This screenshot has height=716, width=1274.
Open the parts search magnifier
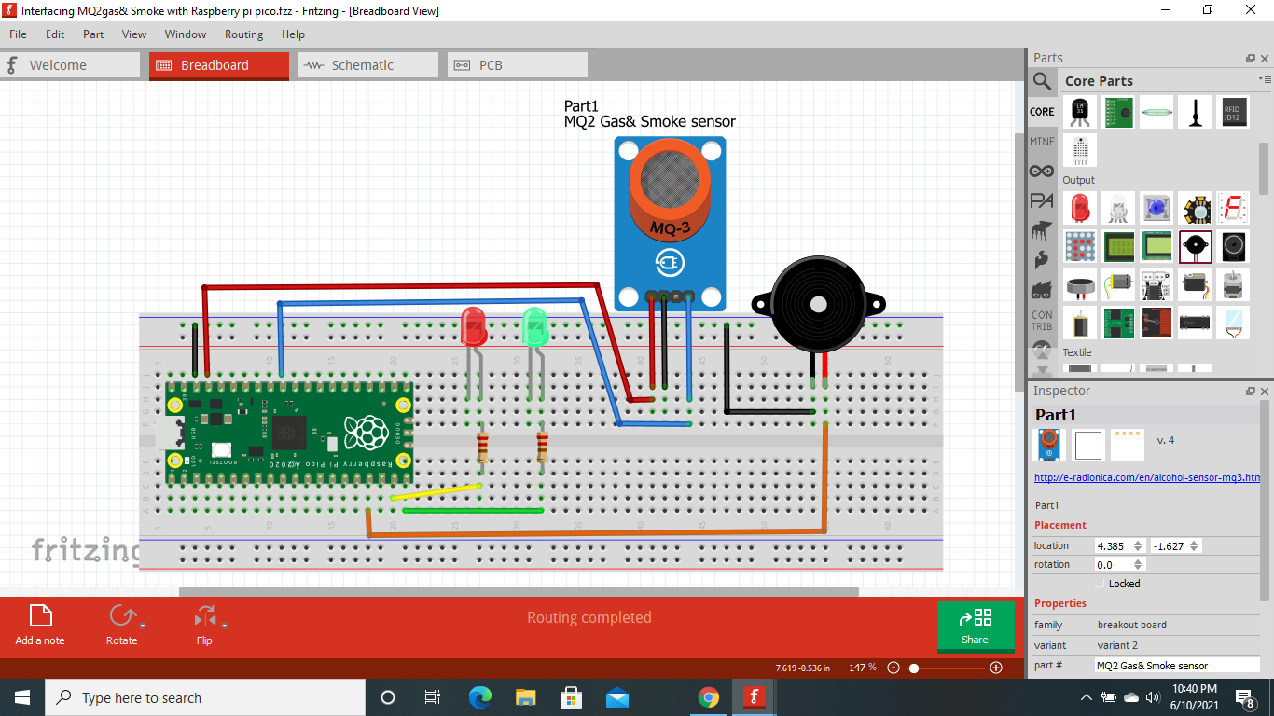coord(1042,81)
